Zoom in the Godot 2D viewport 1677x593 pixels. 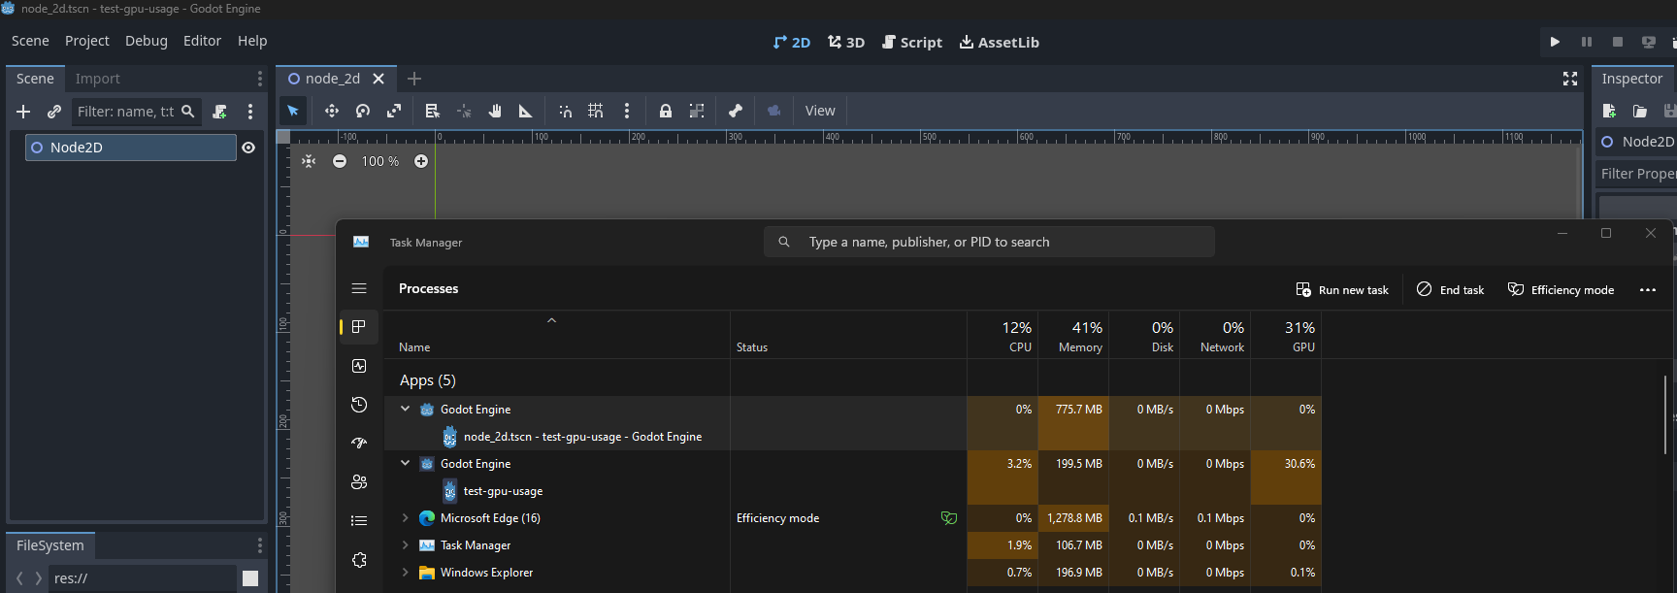point(421,161)
